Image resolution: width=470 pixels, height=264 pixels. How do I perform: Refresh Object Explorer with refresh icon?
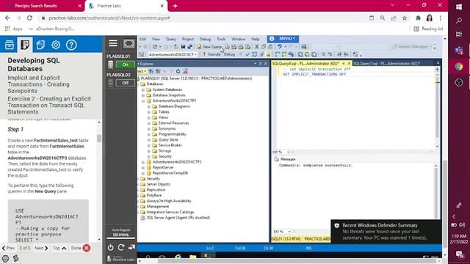[178, 71]
